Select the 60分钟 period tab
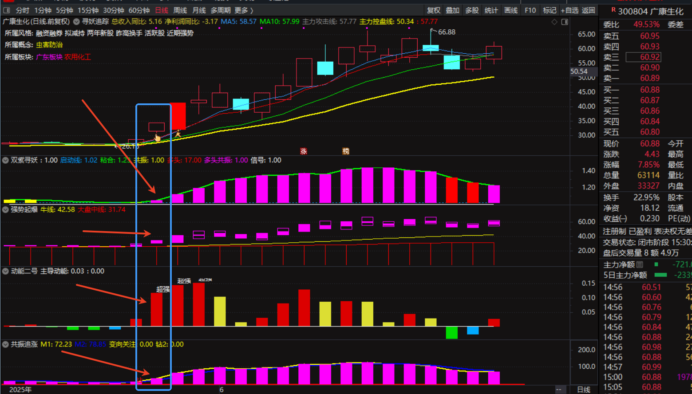 pyautogui.click(x=139, y=10)
